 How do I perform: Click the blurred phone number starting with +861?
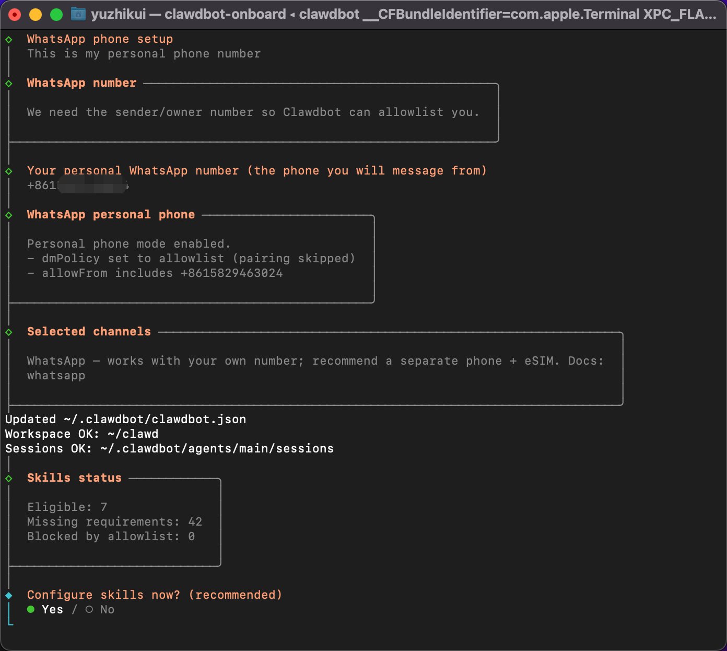click(78, 185)
